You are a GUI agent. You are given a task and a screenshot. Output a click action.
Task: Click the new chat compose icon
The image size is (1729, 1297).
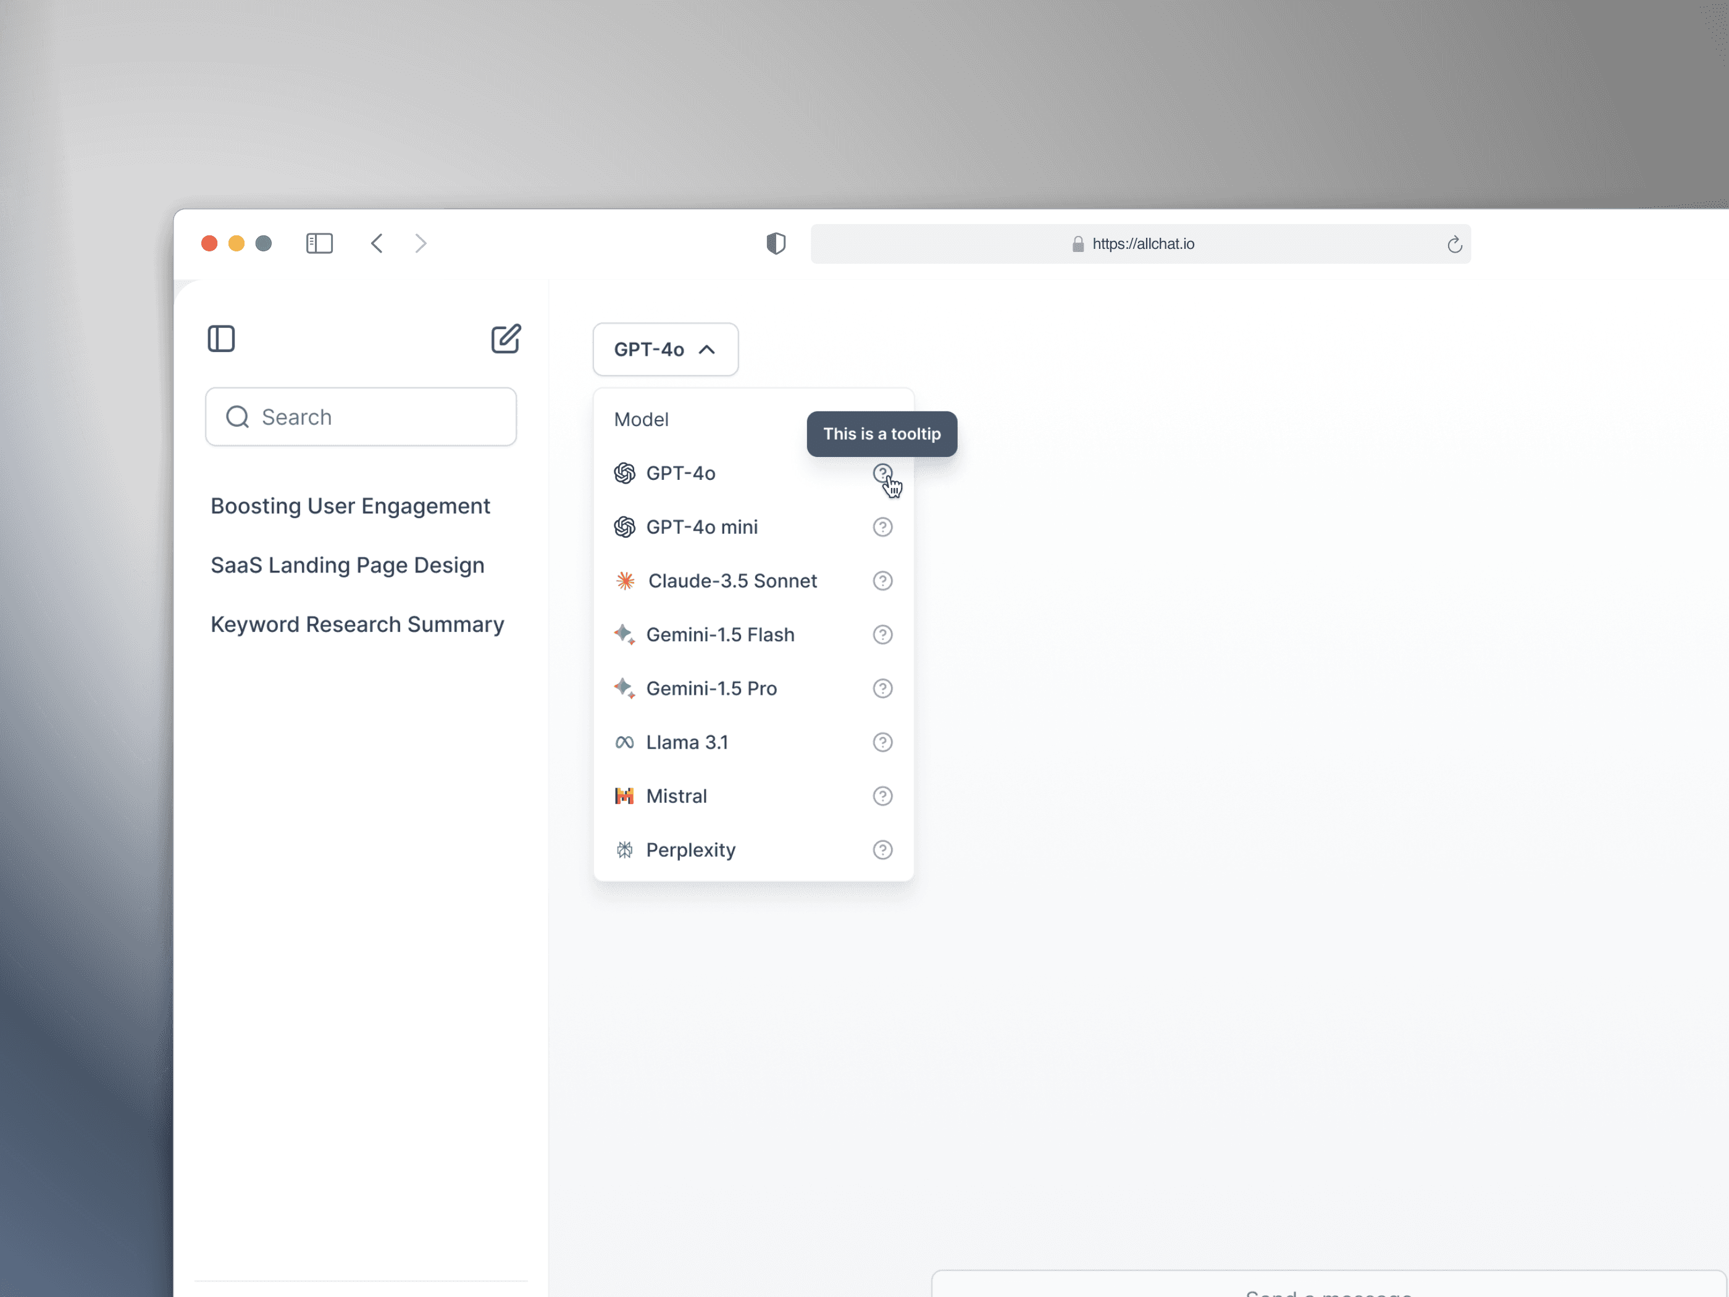(505, 338)
